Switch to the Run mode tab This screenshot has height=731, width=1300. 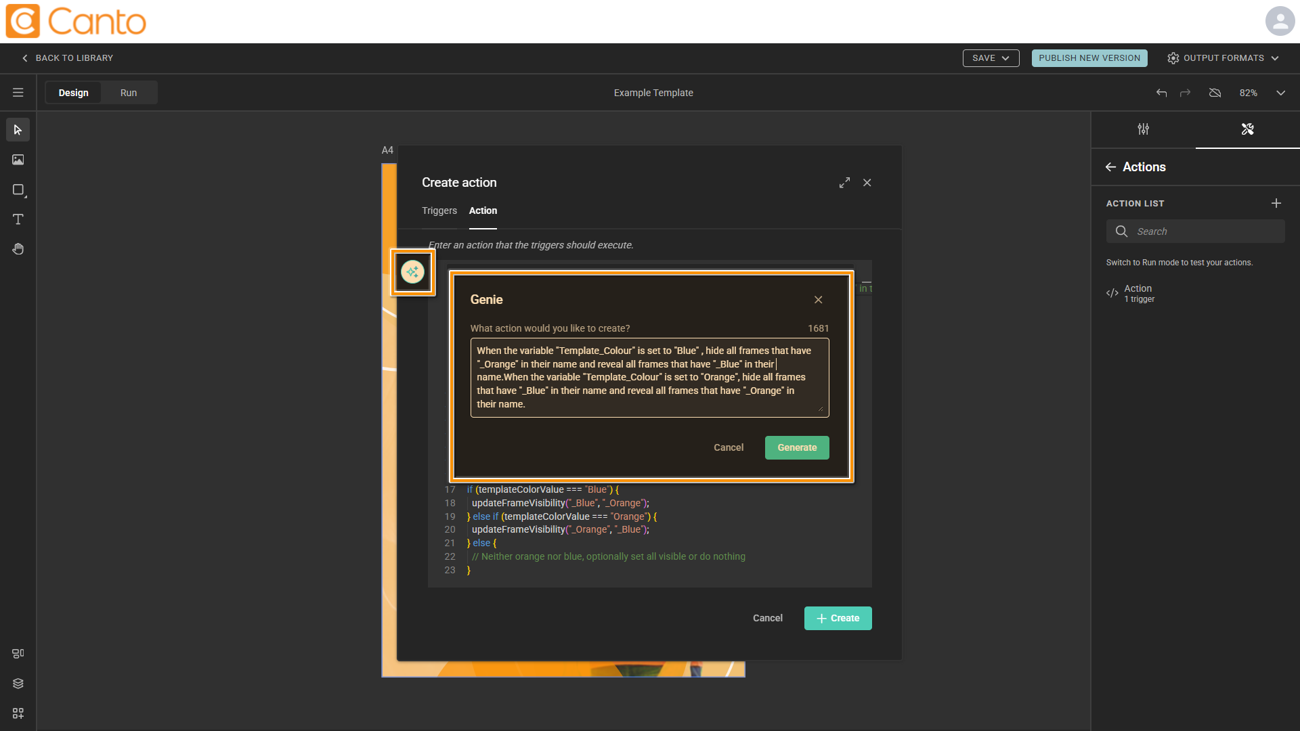coord(129,93)
